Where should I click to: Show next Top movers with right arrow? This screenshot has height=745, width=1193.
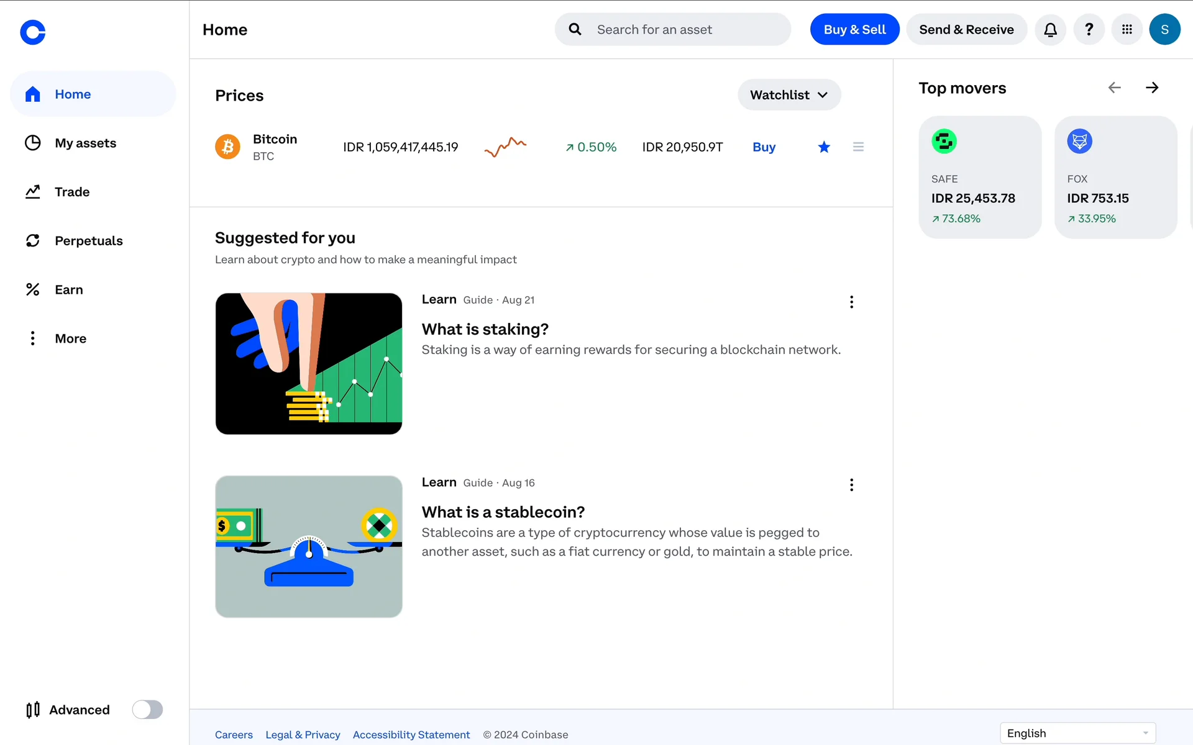pos(1152,88)
